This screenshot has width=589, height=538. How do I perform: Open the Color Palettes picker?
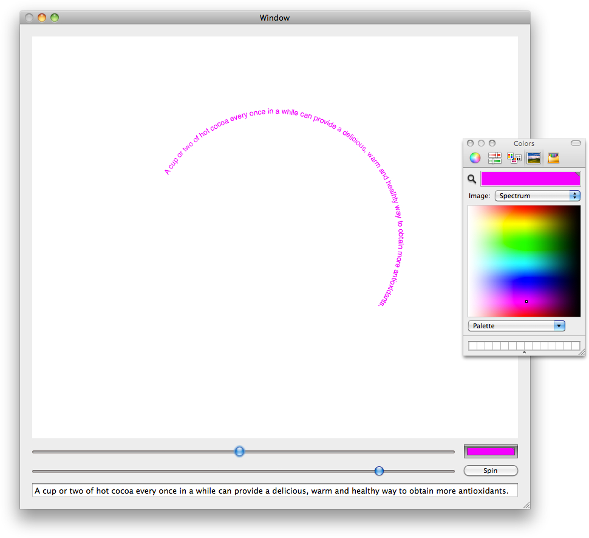[x=514, y=158]
